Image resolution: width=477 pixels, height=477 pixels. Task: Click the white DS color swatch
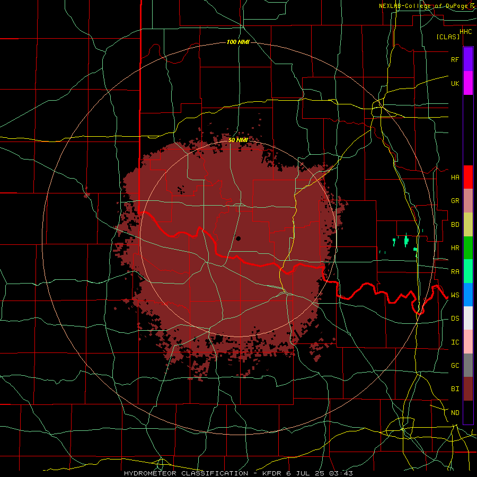468,318
